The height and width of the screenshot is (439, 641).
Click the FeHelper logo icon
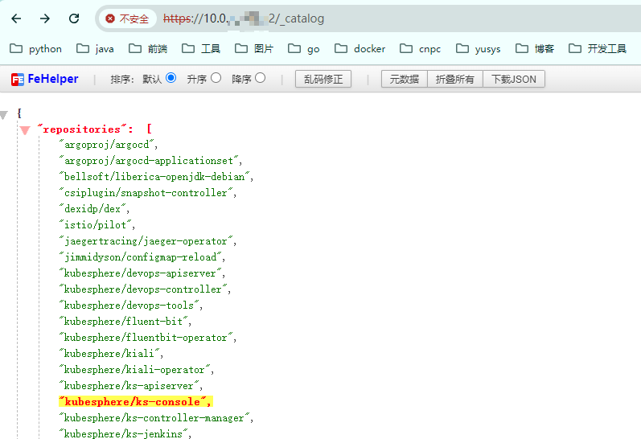pos(18,80)
